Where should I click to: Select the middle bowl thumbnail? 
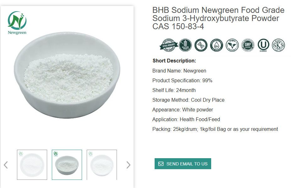67,165
